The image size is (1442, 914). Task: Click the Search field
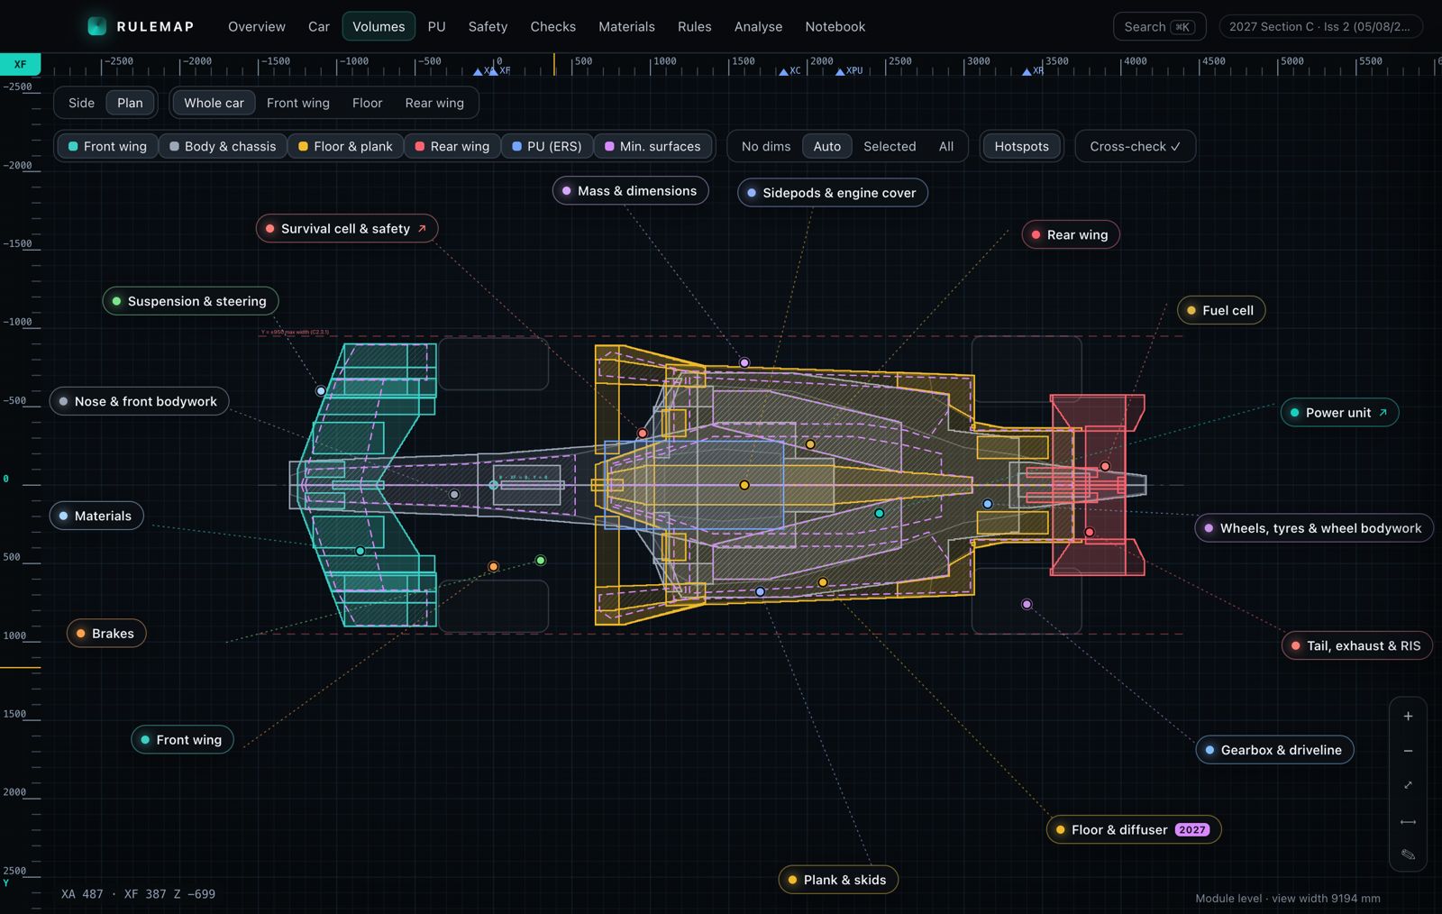coord(1159,26)
